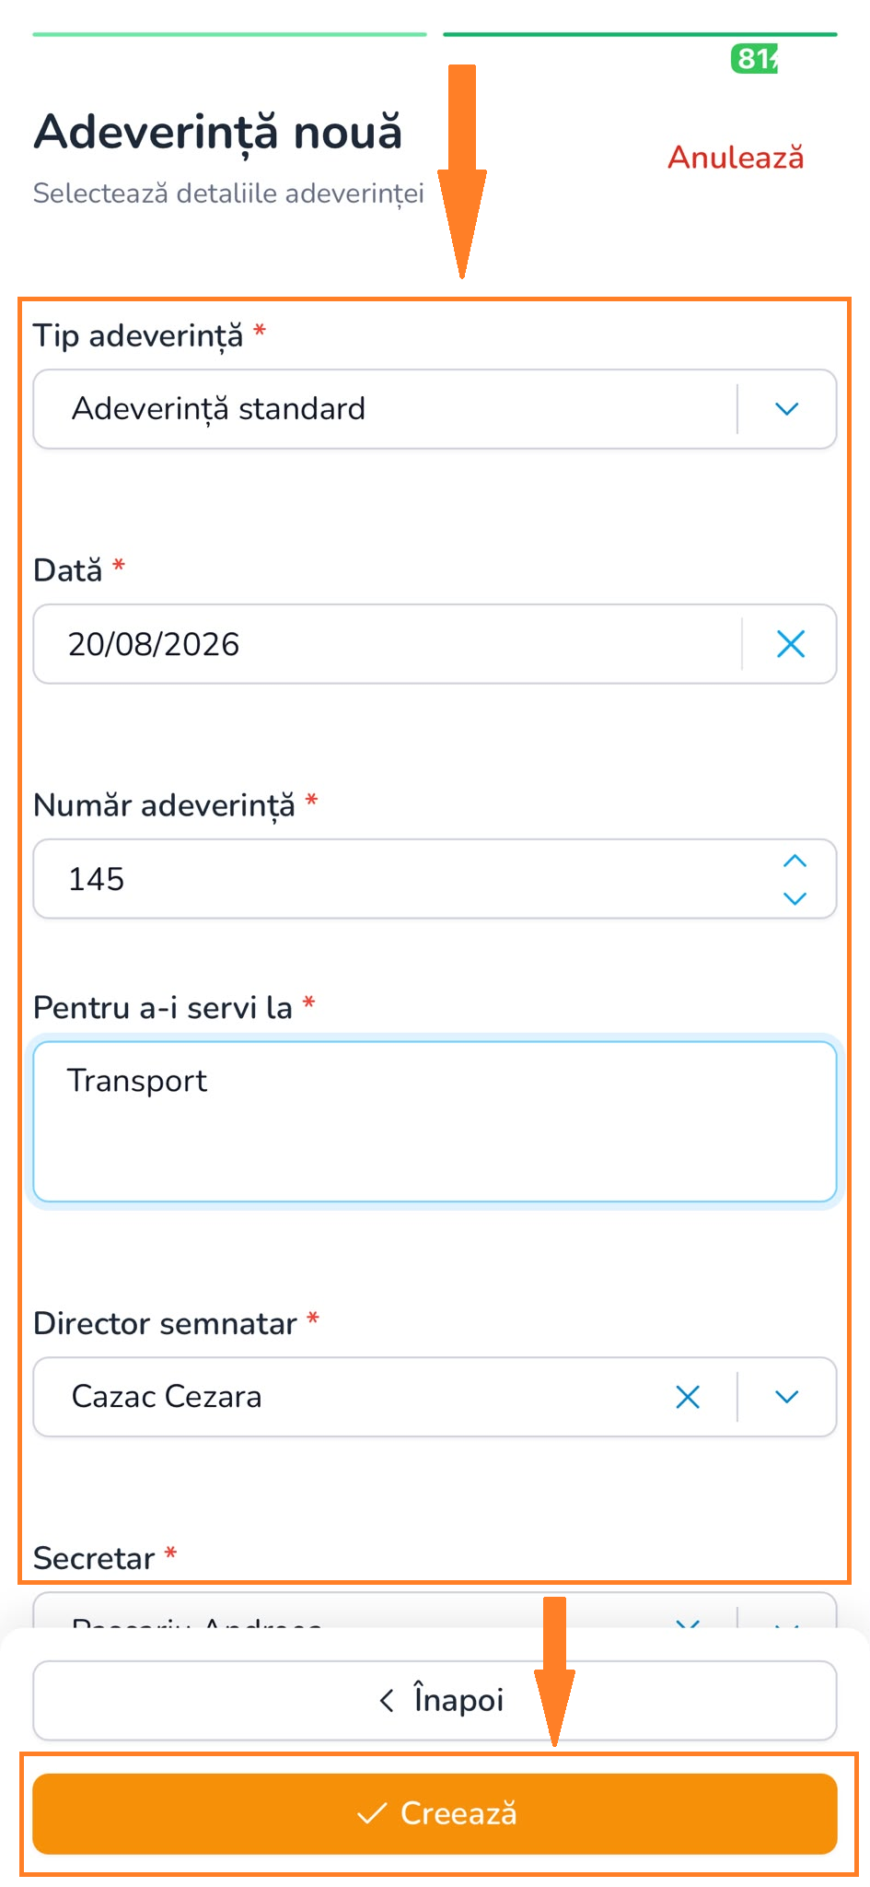Image resolution: width=870 pixels, height=1887 pixels.
Task: Clear the date with the X icon
Action: 791,644
